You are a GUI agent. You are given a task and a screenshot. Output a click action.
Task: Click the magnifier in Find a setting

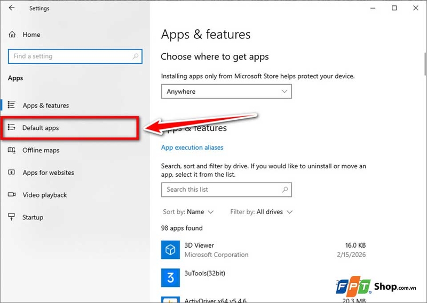click(136, 56)
